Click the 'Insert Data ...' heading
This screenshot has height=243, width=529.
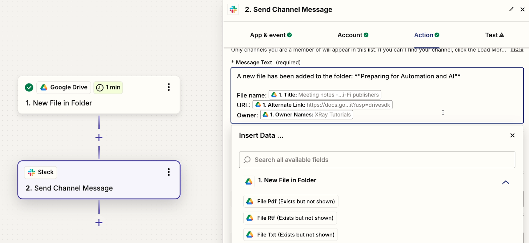point(261,136)
